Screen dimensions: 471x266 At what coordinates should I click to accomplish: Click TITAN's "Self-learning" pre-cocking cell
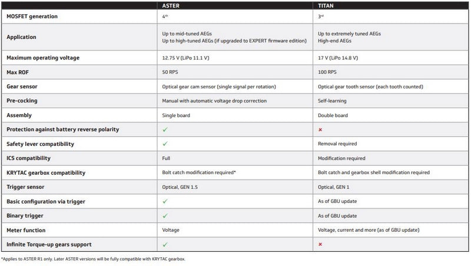pos(333,101)
